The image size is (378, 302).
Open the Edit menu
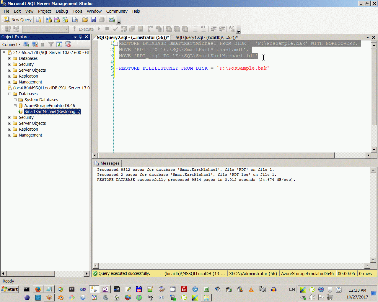pyautogui.click(x=17, y=11)
